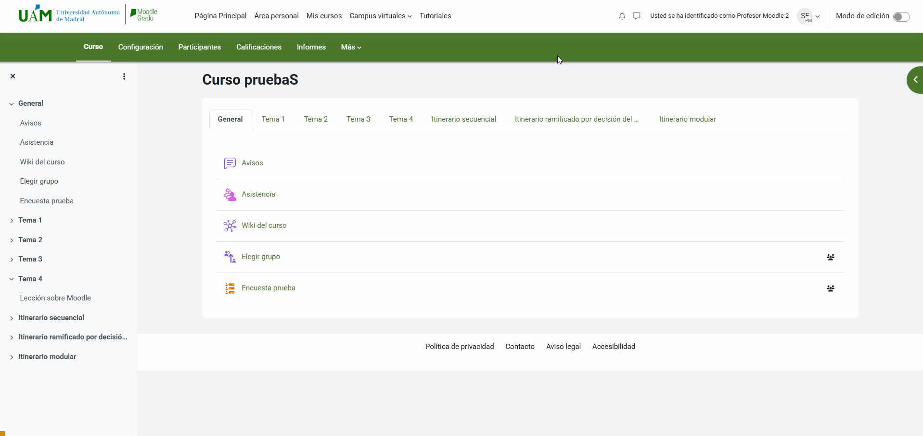Open the notifications bell icon
Screen dimensions: 923x436
(622, 16)
